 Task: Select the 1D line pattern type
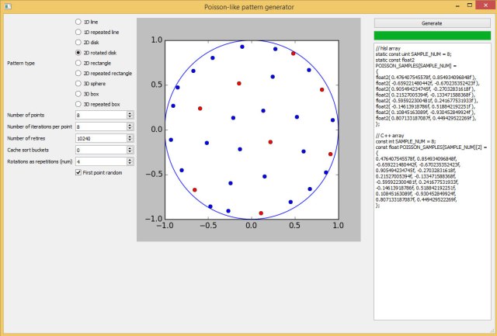pyautogui.click(x=78, y=22)
